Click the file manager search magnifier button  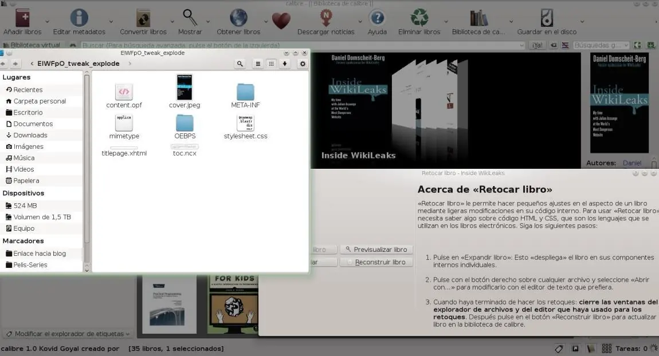pyautogui.click(x=240, y=64)
